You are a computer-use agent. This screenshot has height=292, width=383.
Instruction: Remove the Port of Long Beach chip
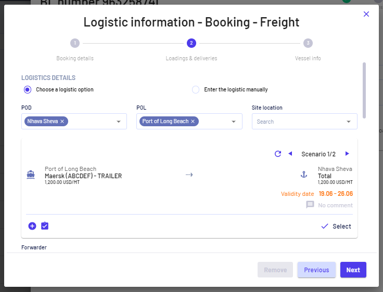point(193,121)
